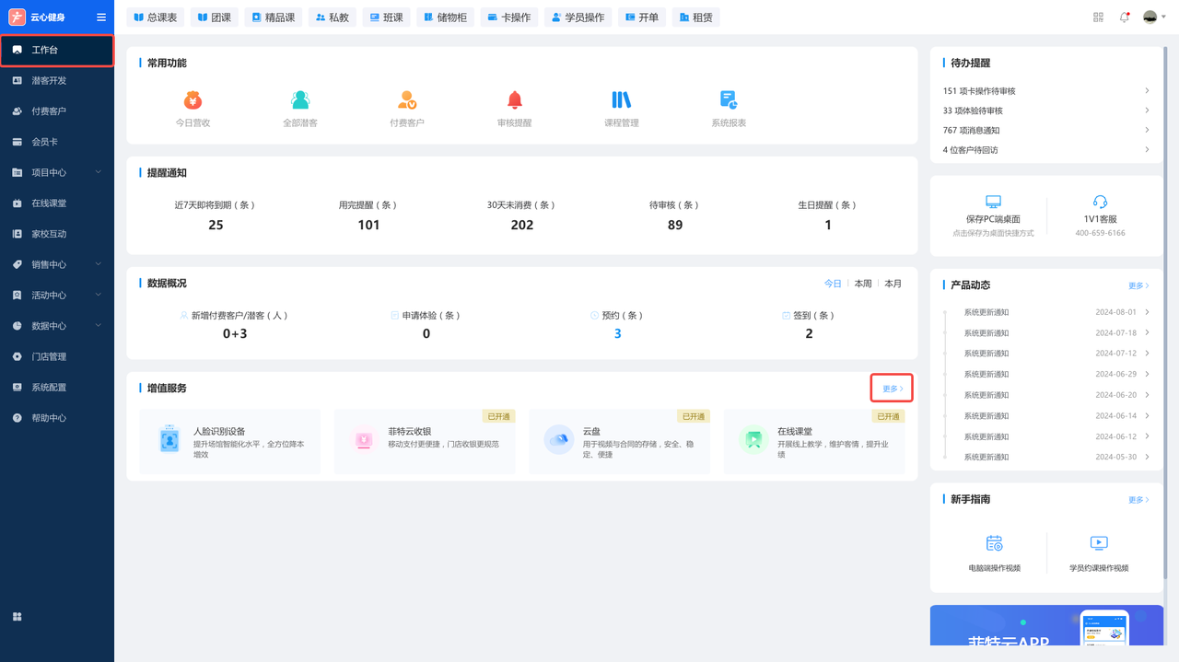Click 待审核 count 89

coord(675,225)
